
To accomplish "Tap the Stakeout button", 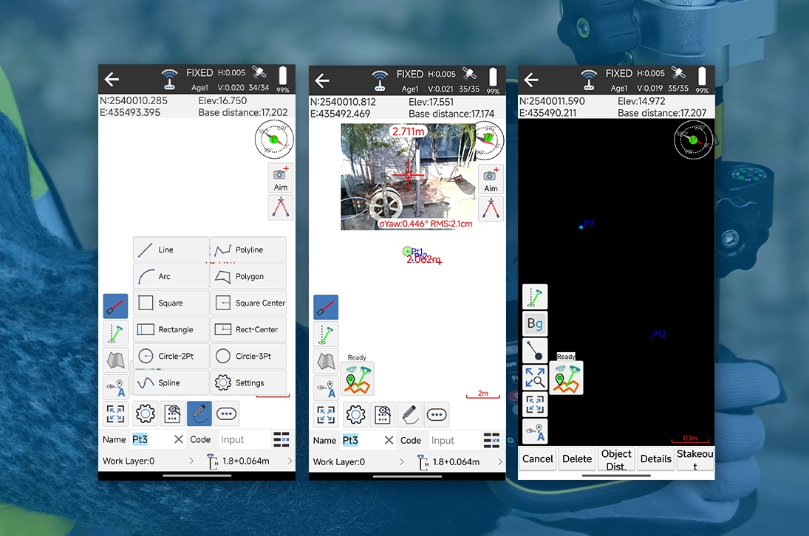I will click(694, 459).
